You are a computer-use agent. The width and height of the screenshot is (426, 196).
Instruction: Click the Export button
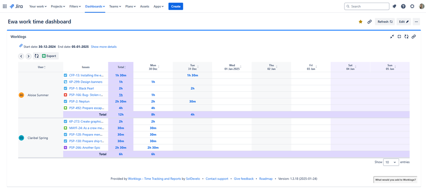[x=49, y=56]
